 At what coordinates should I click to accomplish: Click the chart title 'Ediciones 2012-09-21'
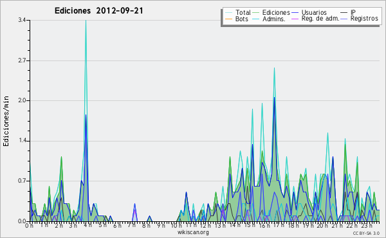(x=98, y=11)
